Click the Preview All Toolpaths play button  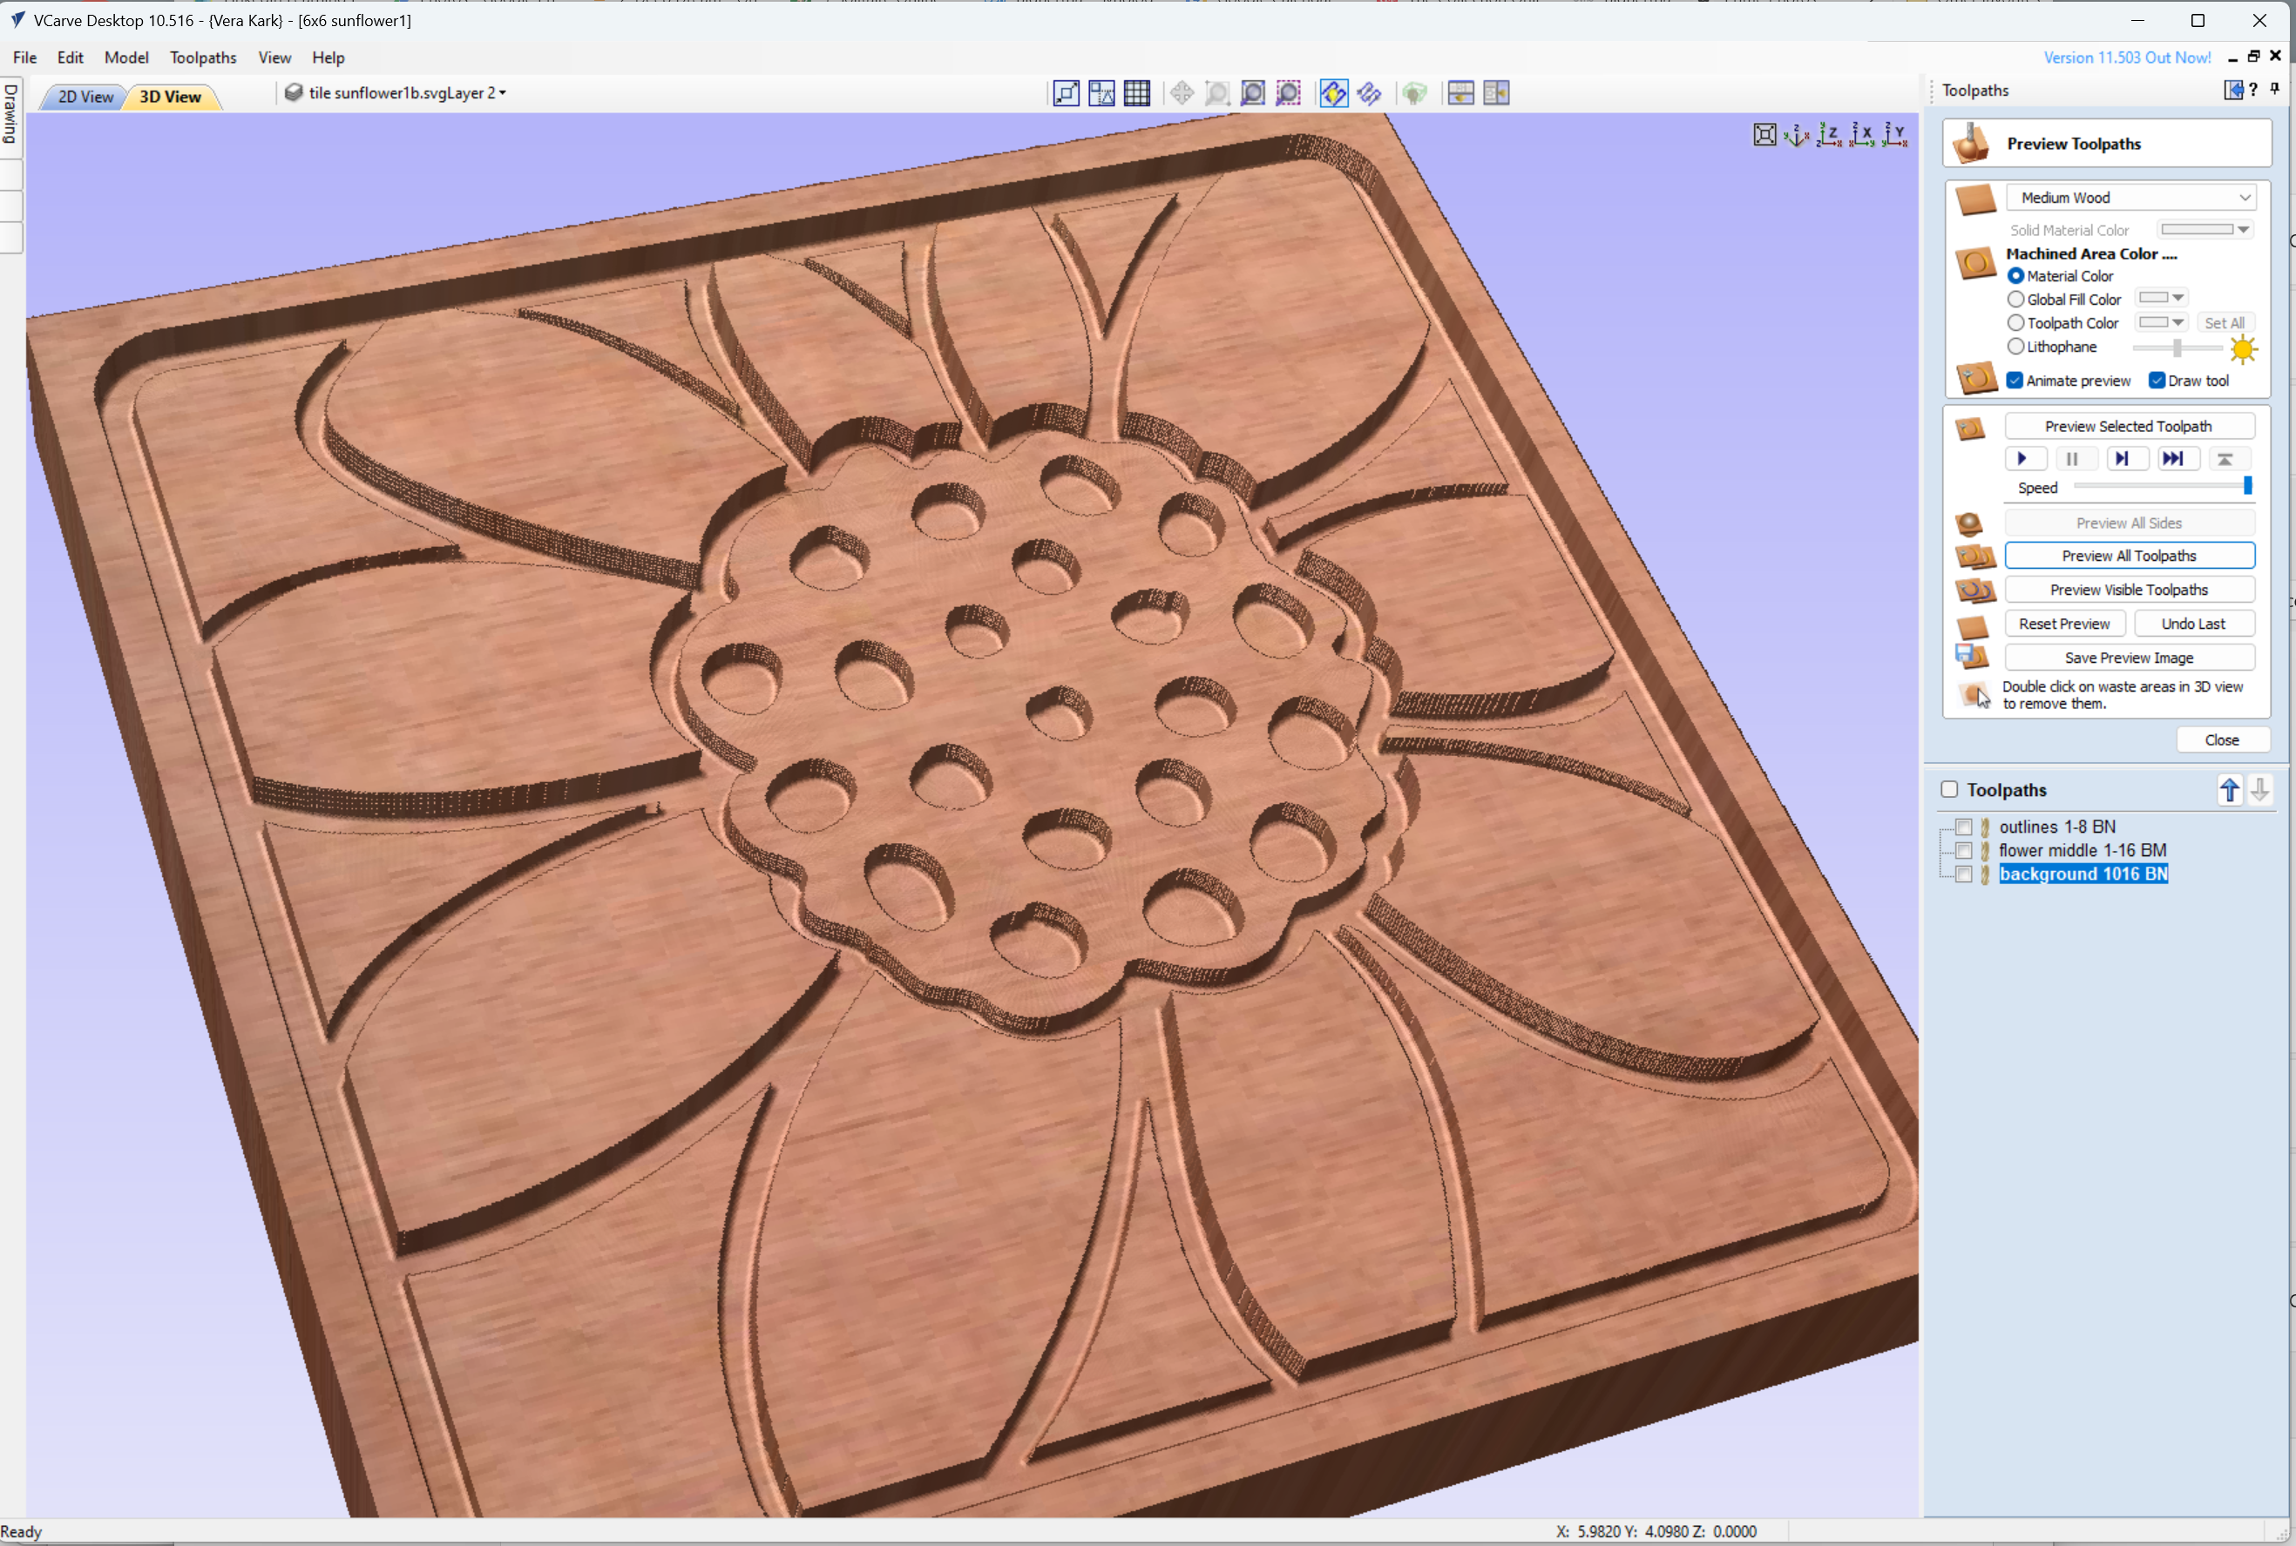coord(2129,556)
